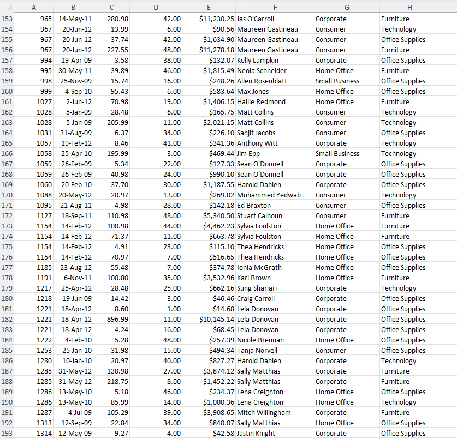Select column C header
This screenshot has width=457, height=439.
(111, 8)
